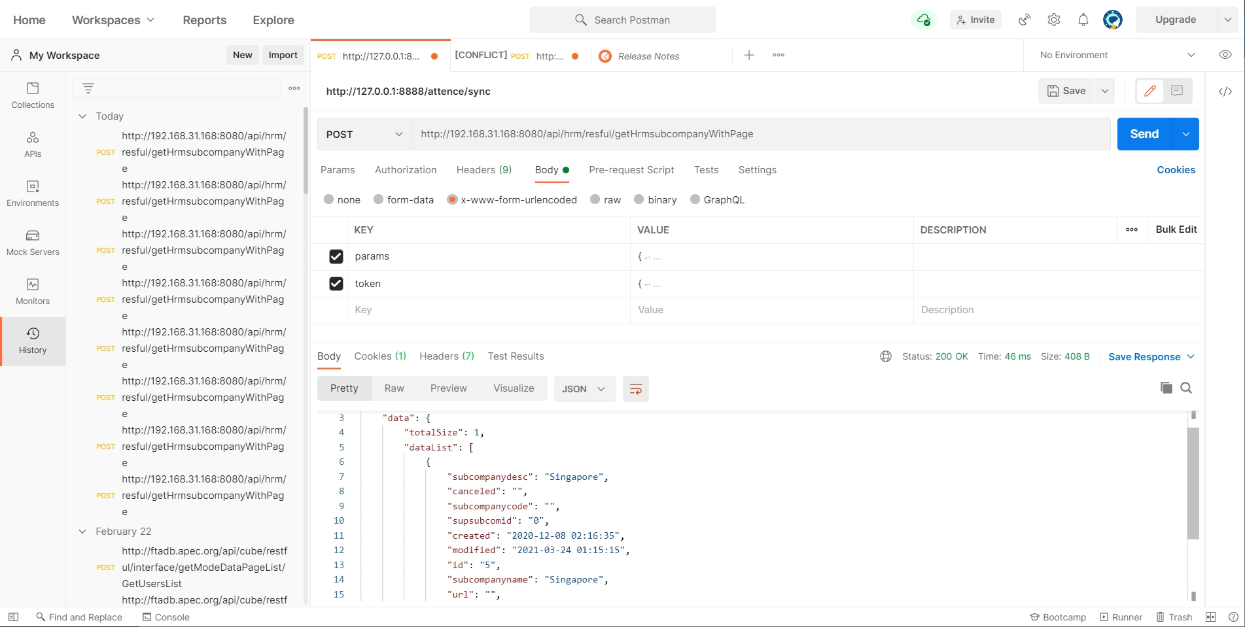
Task: Click the Cookies link
Action: (x=1175, y=170)
